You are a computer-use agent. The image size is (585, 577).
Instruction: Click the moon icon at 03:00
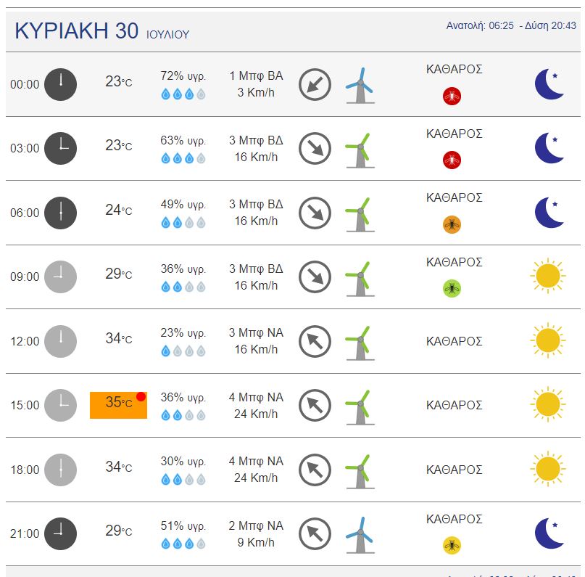pos(549,148)
